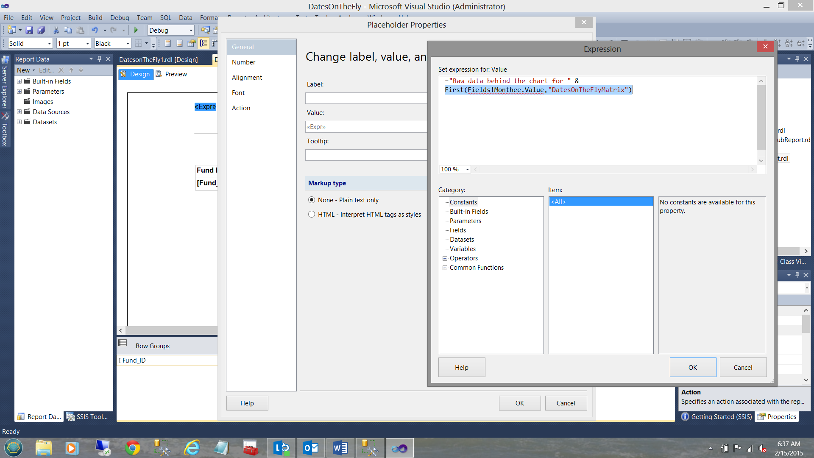814x458 pixels.
Task: Click the Undo icon in the toolbar
Action: (95, 30)
